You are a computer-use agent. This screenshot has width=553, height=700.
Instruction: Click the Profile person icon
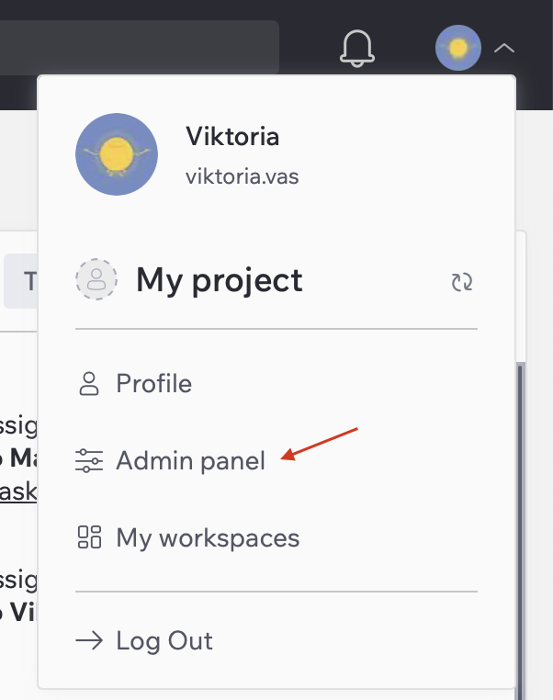tap(89, 383)
